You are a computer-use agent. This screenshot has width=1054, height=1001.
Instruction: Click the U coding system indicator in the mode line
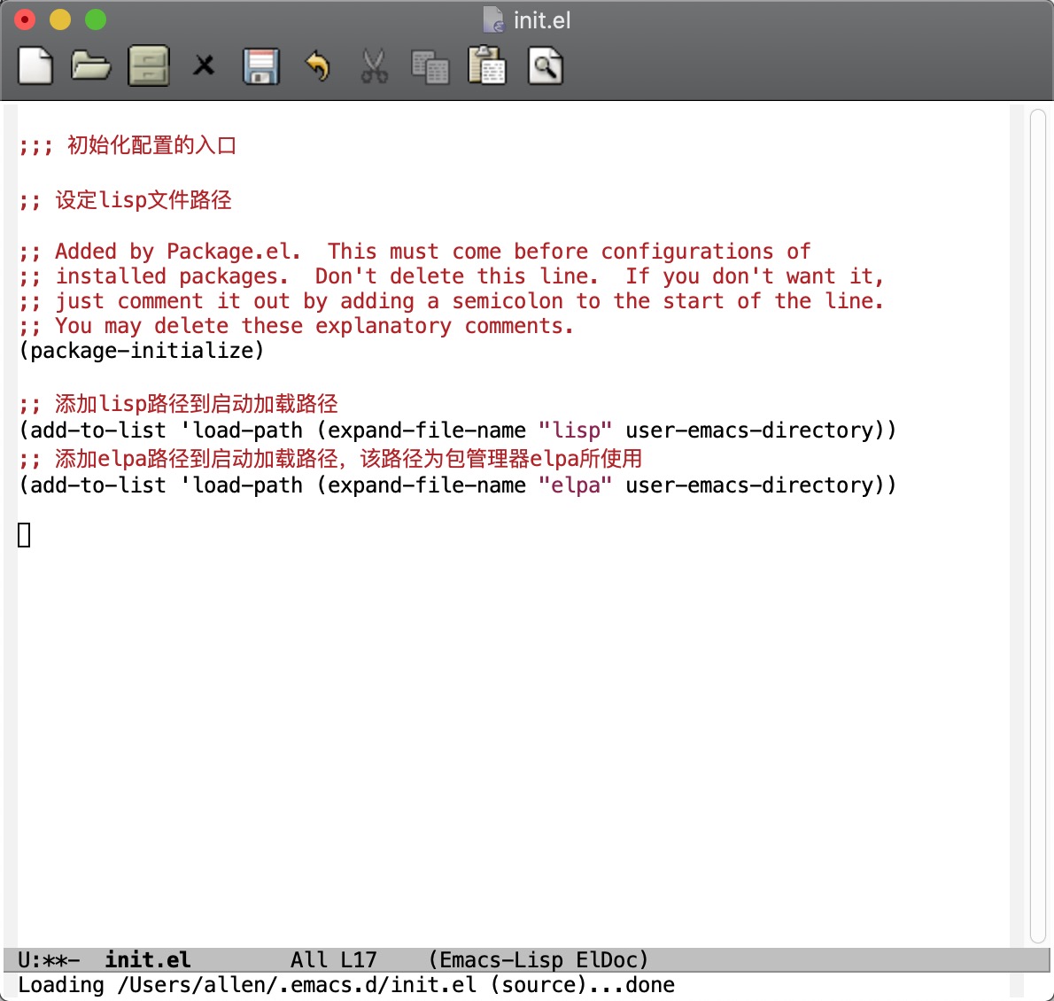(24, 959)
